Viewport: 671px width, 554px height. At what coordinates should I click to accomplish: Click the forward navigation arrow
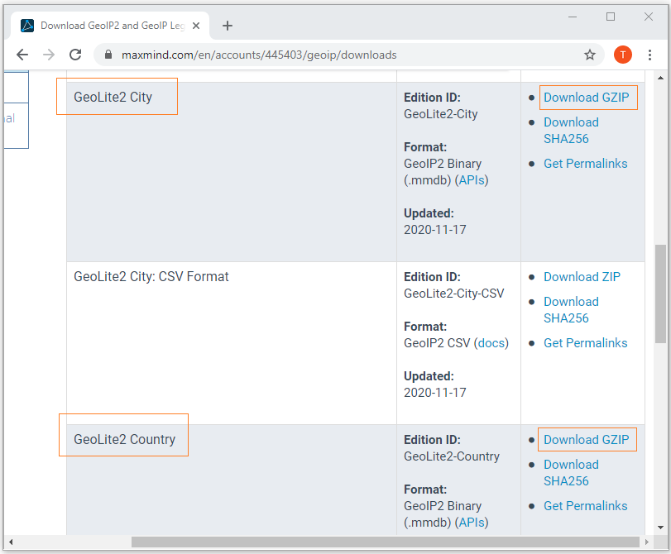(49, 55)
